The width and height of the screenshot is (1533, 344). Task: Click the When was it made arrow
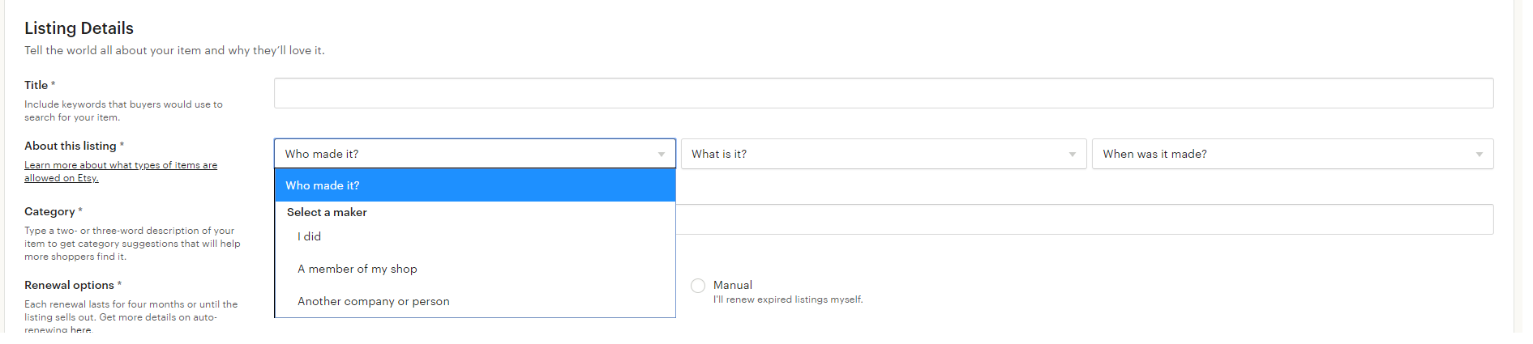point(1479,154)
